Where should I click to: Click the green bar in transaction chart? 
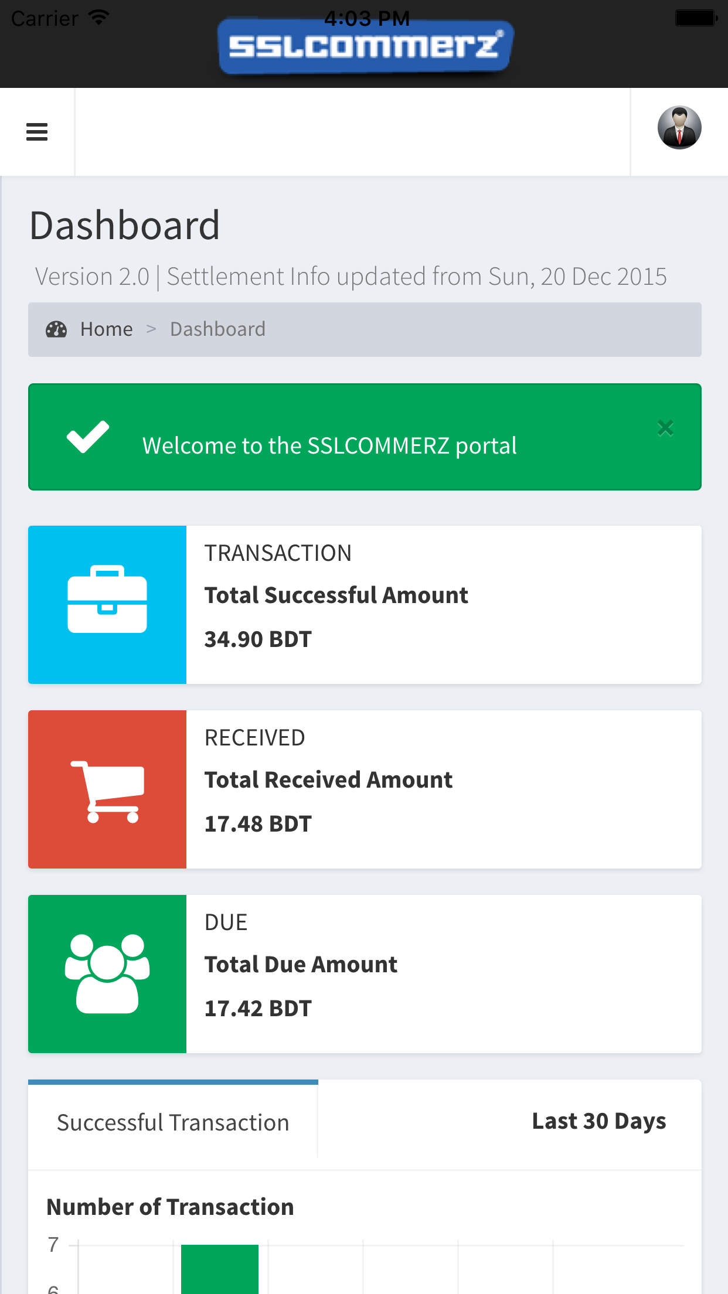point(220,1269)
